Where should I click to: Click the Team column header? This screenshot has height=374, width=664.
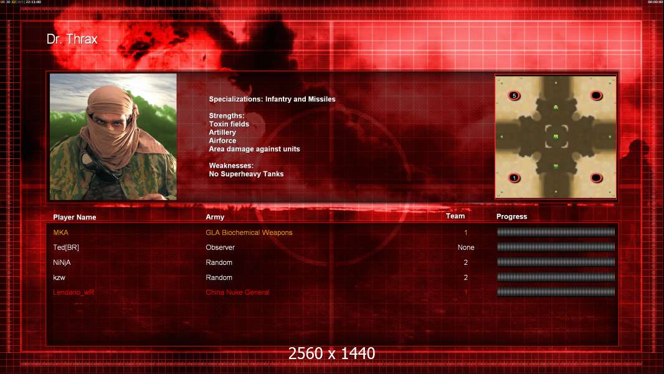(x=455, y=216)
